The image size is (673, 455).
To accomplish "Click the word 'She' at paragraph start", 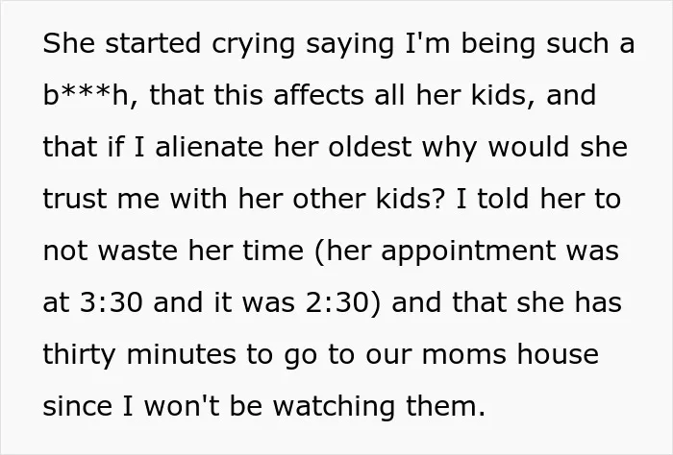I will pos(68,43).
